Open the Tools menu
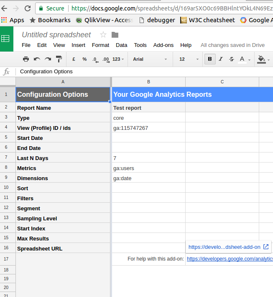The width and height of the screenshot is (273, 297). pos(140,45)
